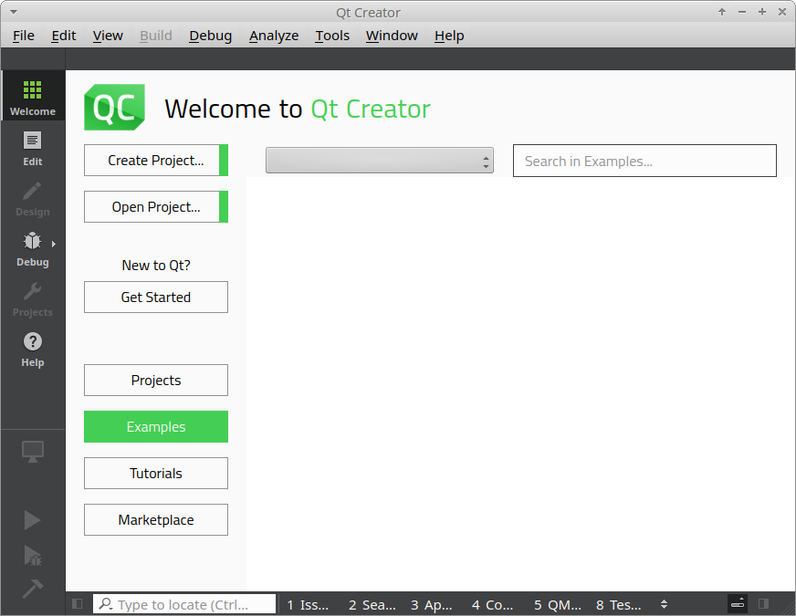Open Help mode question mark icon
The width and height of the screenshot is (796, 616).
(x=33, y=341)
